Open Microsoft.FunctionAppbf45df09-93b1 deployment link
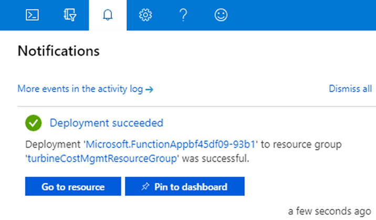This screenshot has width=376, height=220. pos(171,144)
